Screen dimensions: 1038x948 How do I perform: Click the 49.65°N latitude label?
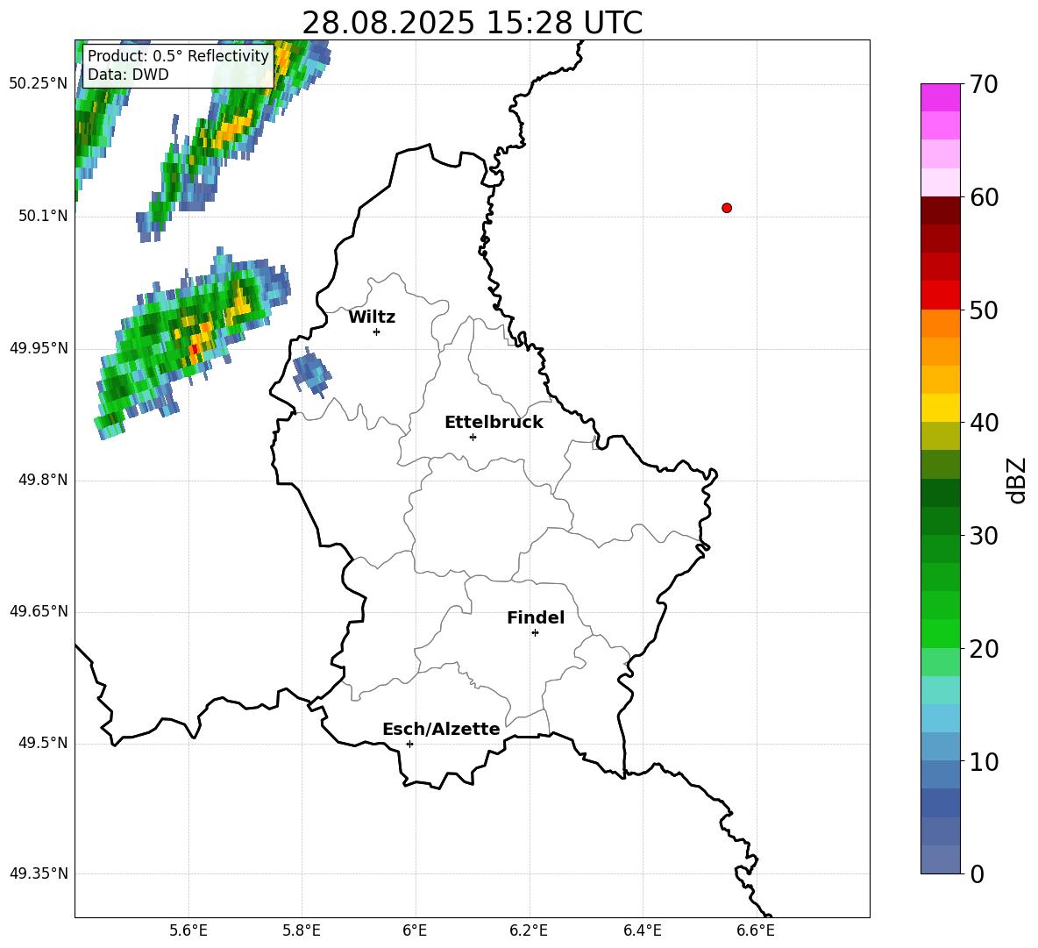(39, 611)
